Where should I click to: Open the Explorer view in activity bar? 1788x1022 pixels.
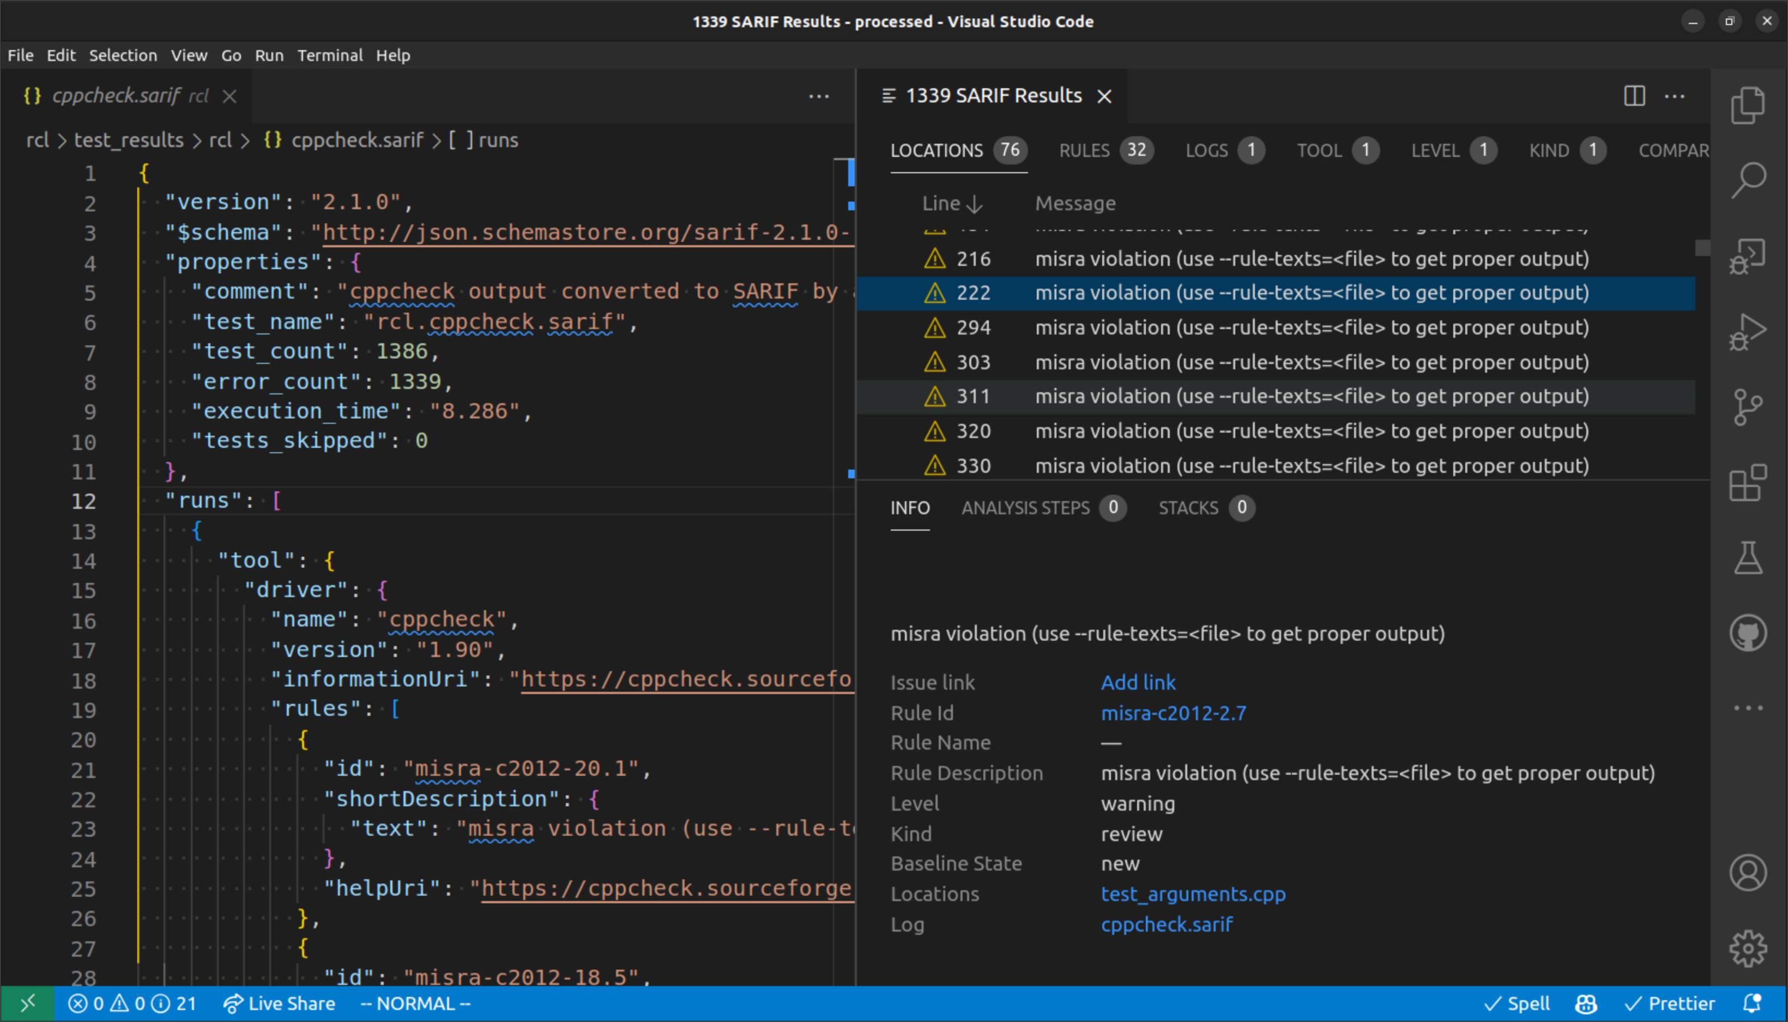1747,105
